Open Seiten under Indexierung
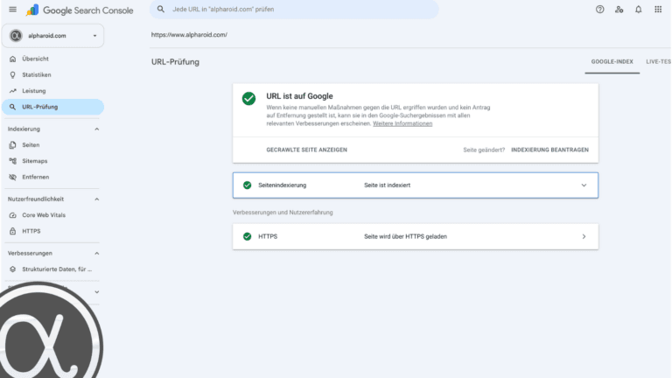Viewport: 672px width, 378px height. tap(52, 145)
